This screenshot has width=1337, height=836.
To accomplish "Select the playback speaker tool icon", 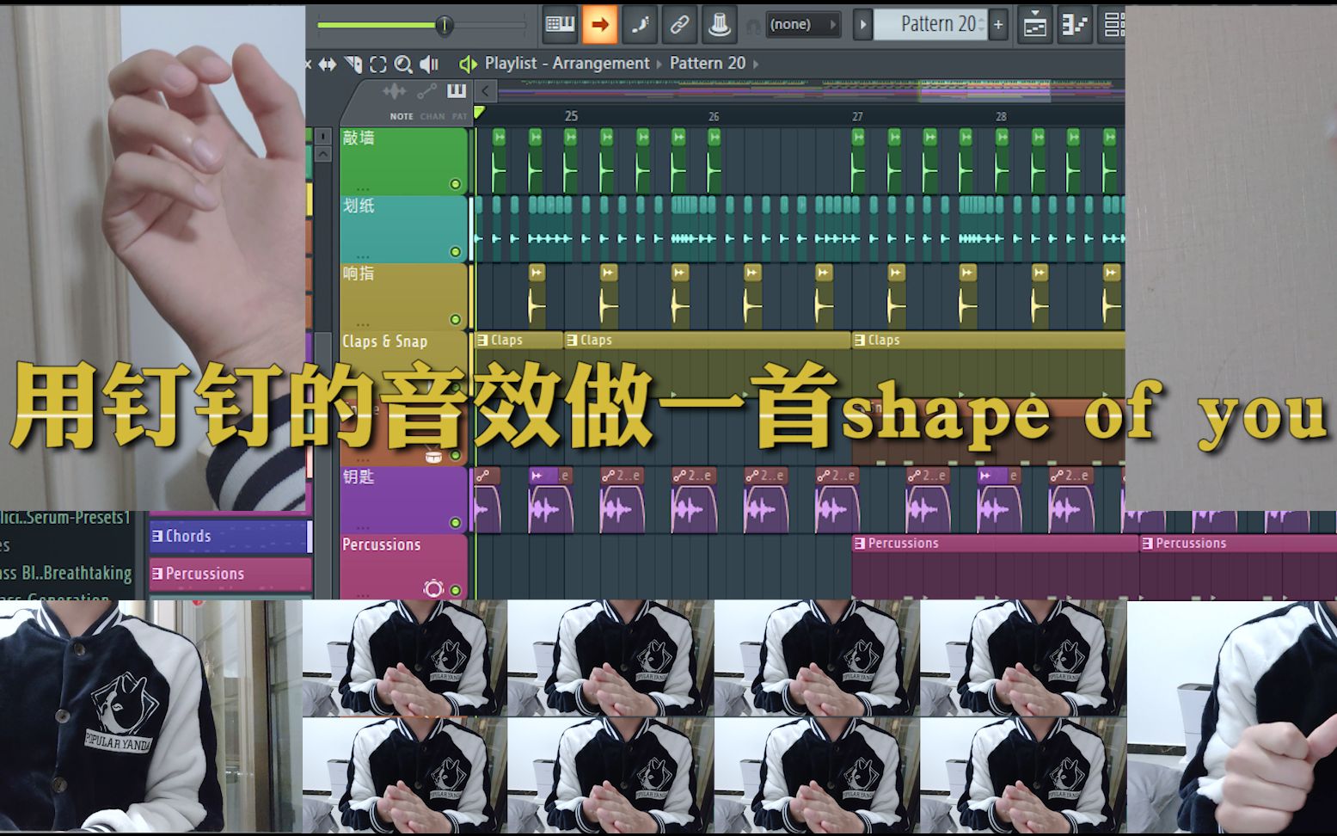I will [x=429, y=64].
